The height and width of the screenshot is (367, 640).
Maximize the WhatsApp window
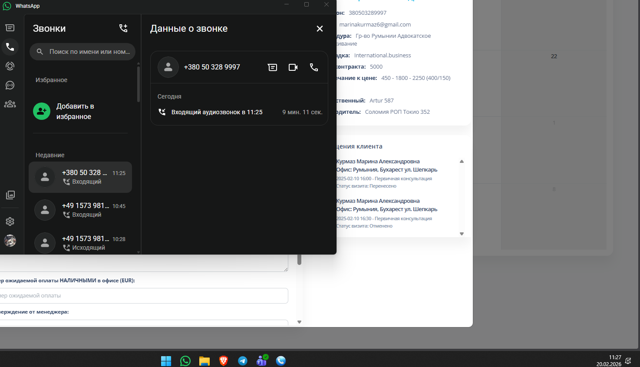tap(307, 4)
